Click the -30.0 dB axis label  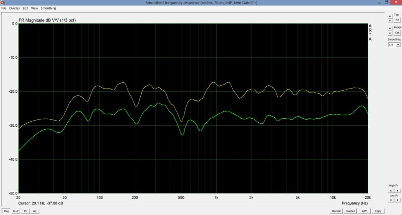(13, 125)
